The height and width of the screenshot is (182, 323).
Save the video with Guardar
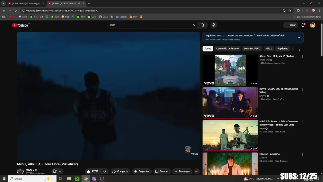pyautogui.click(x=161, y=171)
